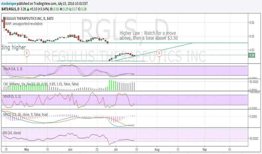Click the Sep date axis label
This screenshot has width=262, height=154.
[205, 149]
